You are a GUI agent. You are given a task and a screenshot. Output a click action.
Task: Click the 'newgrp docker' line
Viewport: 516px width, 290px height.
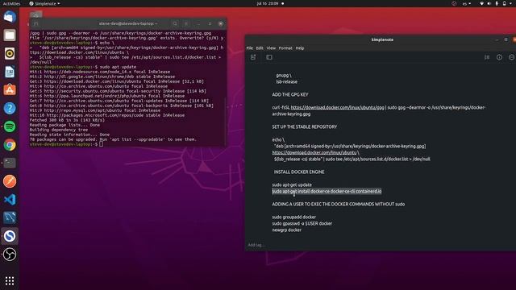[x=287, y=230]
